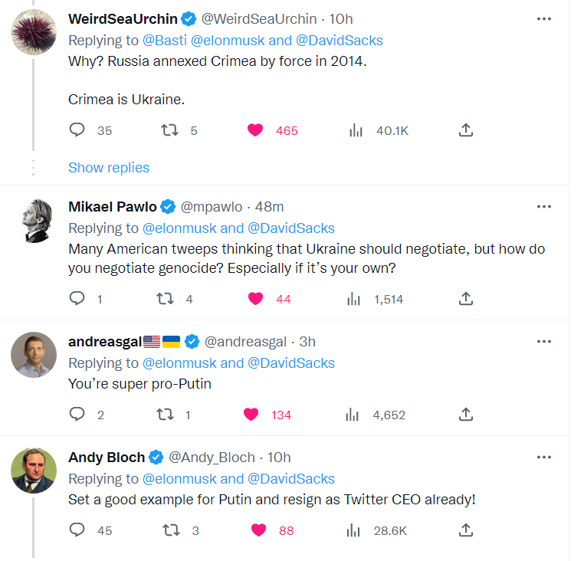Viewport: 584px width, 561px height.
Task: Show replies under WeirdSeaUrchin's tweet
Action: pyautogui.click(x=109, y=168)
